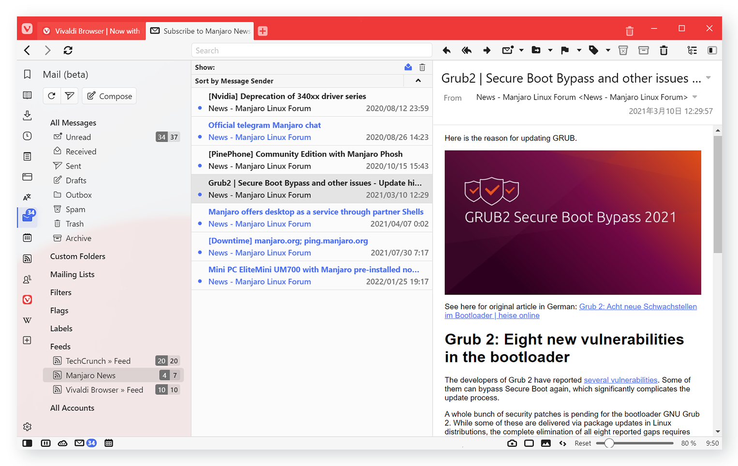
Task: Open the Calendar panel in sidebar
Action: 27,237
